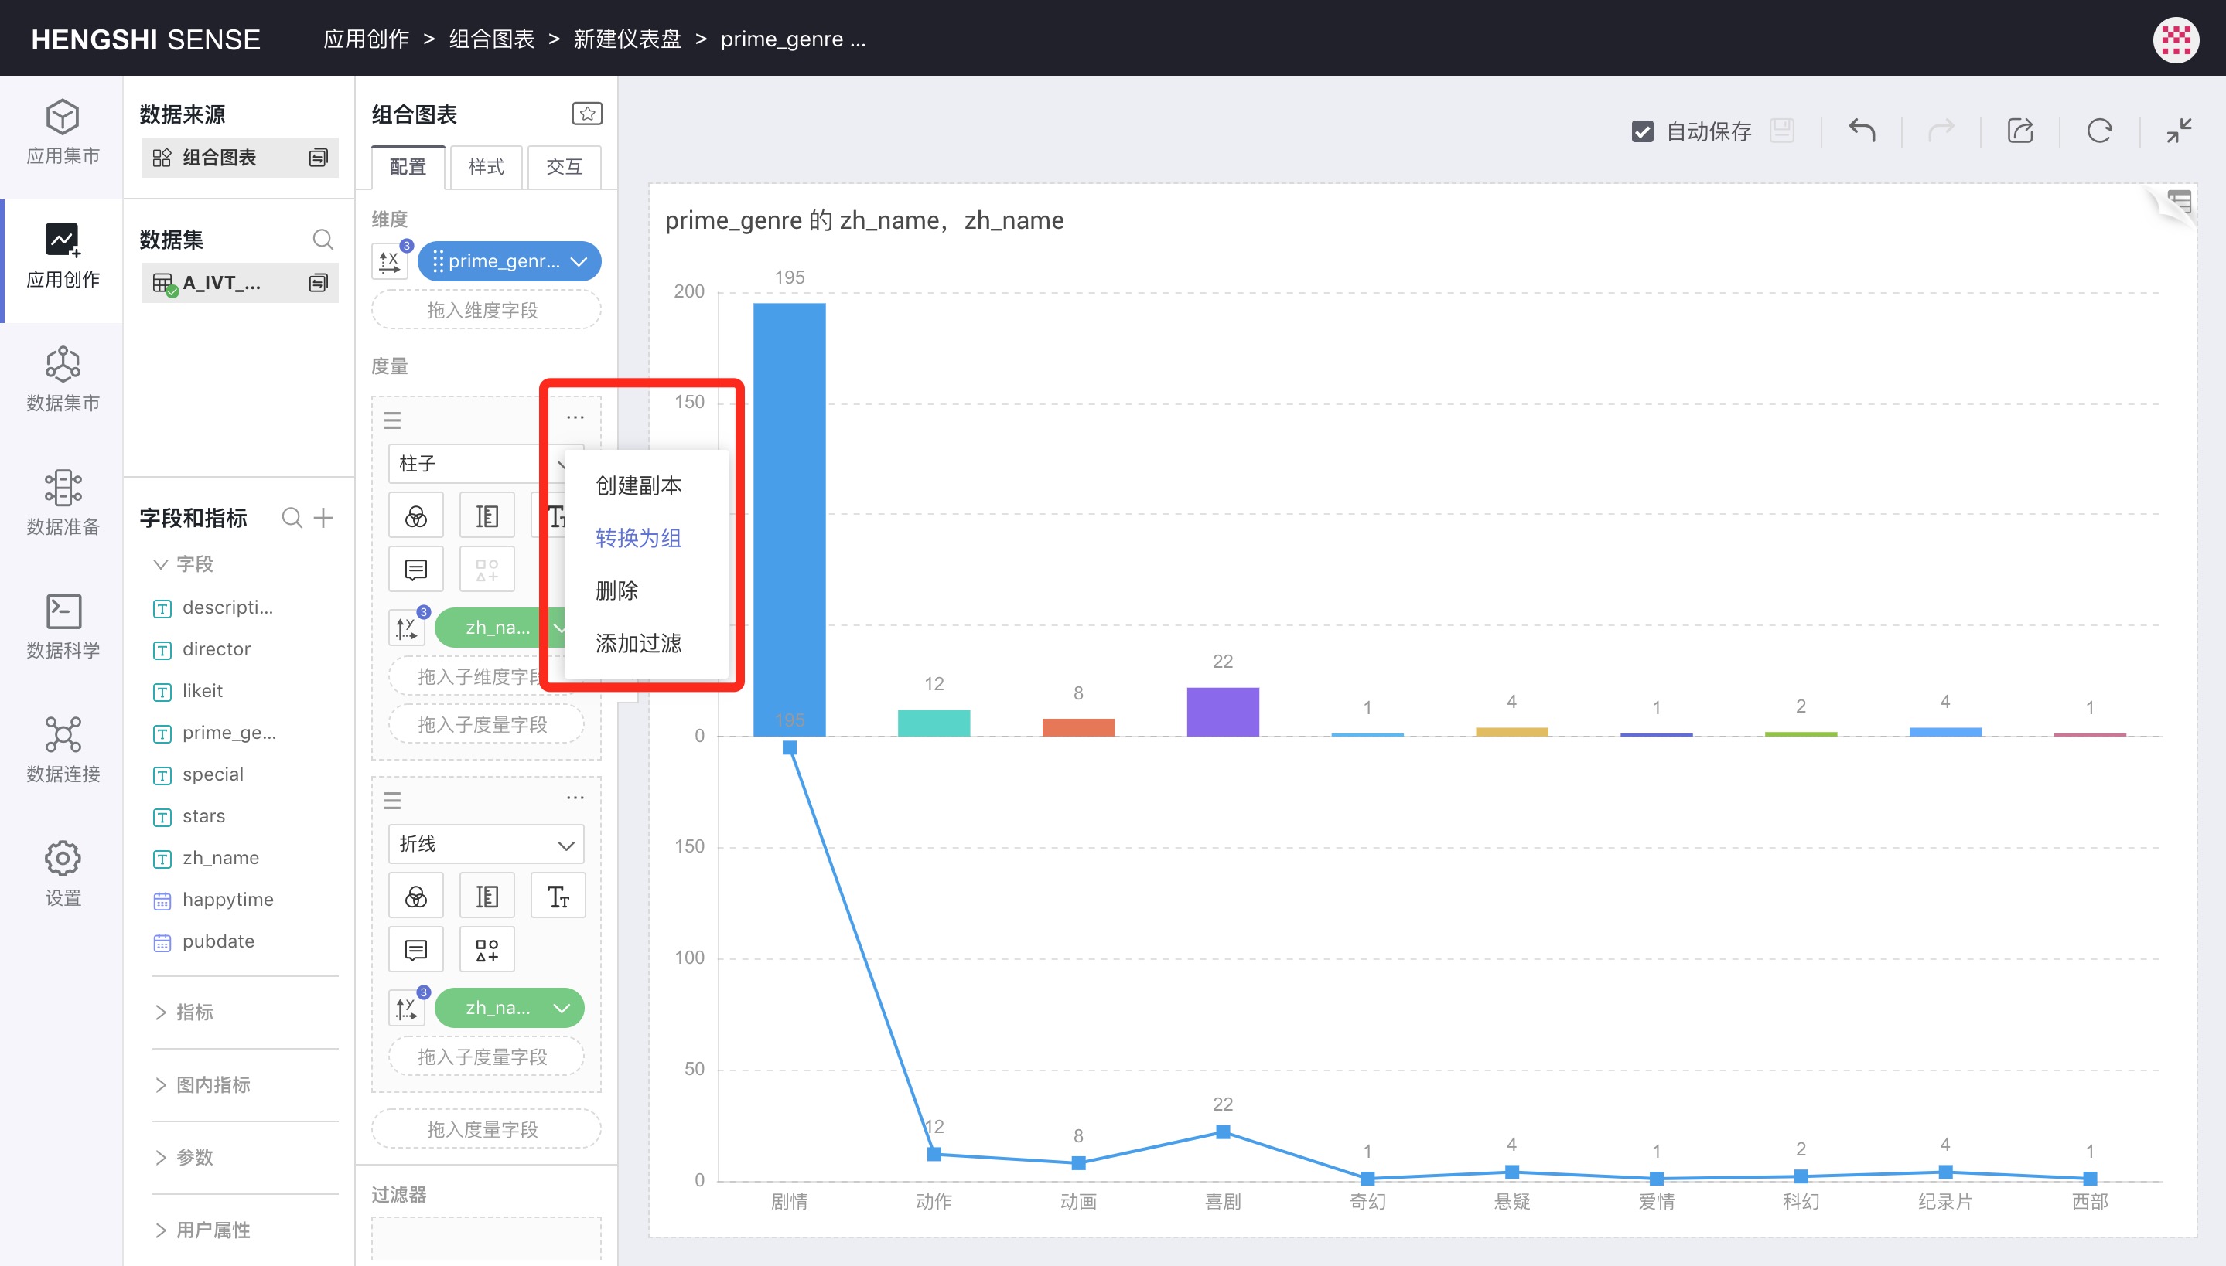
Task: Open 数据准备 in the left sidebar
Action: [63, 504]
